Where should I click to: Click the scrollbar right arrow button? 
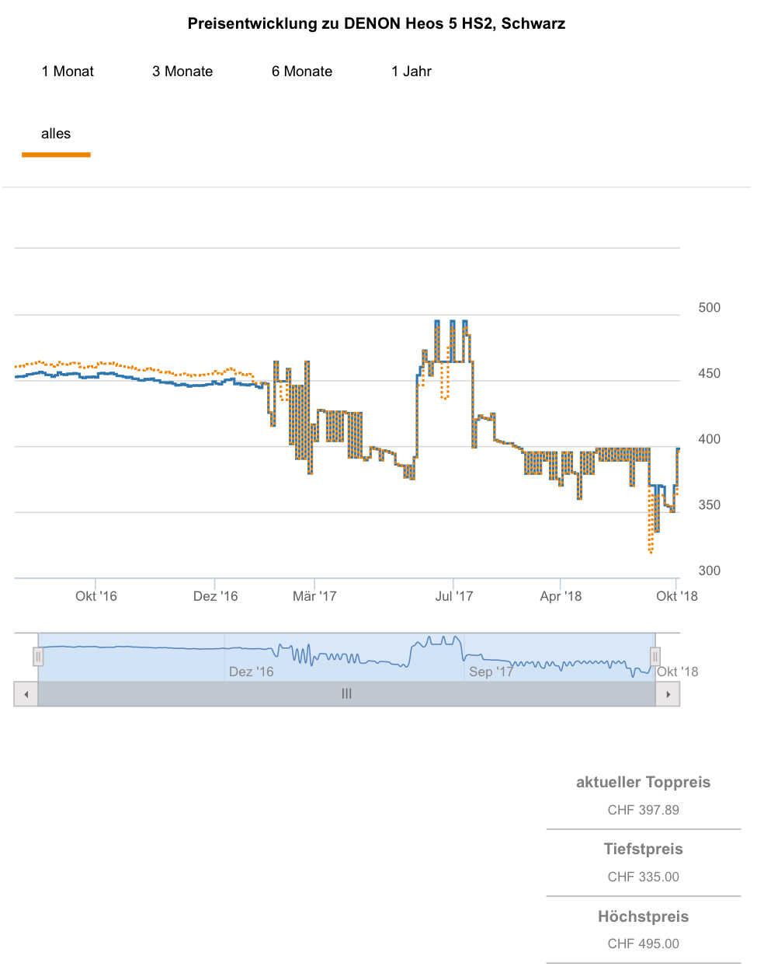[x=668, y=694]
